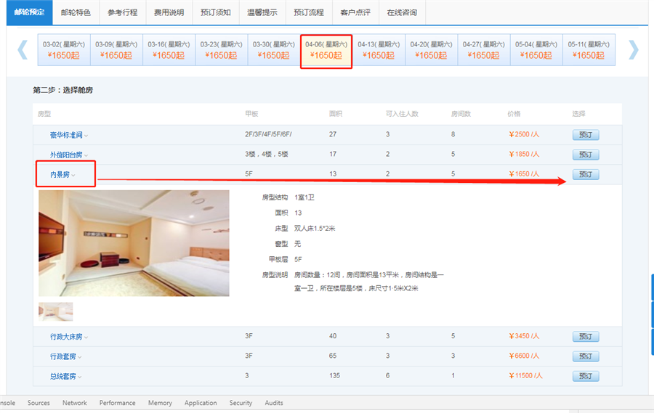Viewport: 654px width, 413px height.
Task: Switch to the 邮轮特色 tab
Action: 76,12
